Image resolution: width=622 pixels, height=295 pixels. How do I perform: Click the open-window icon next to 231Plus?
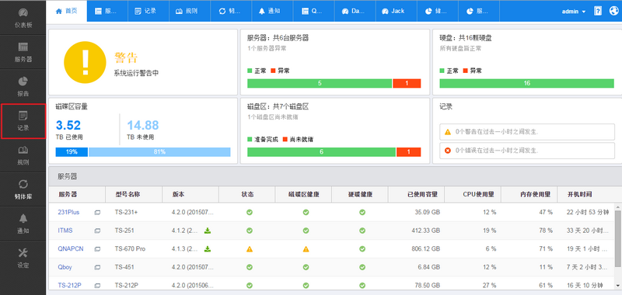coord(97,213)
